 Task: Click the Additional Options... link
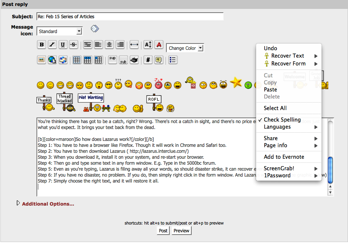[x=48, y=204]
